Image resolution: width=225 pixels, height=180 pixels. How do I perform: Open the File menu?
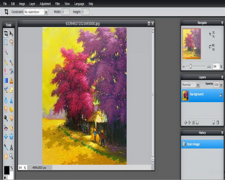(5, 4)
